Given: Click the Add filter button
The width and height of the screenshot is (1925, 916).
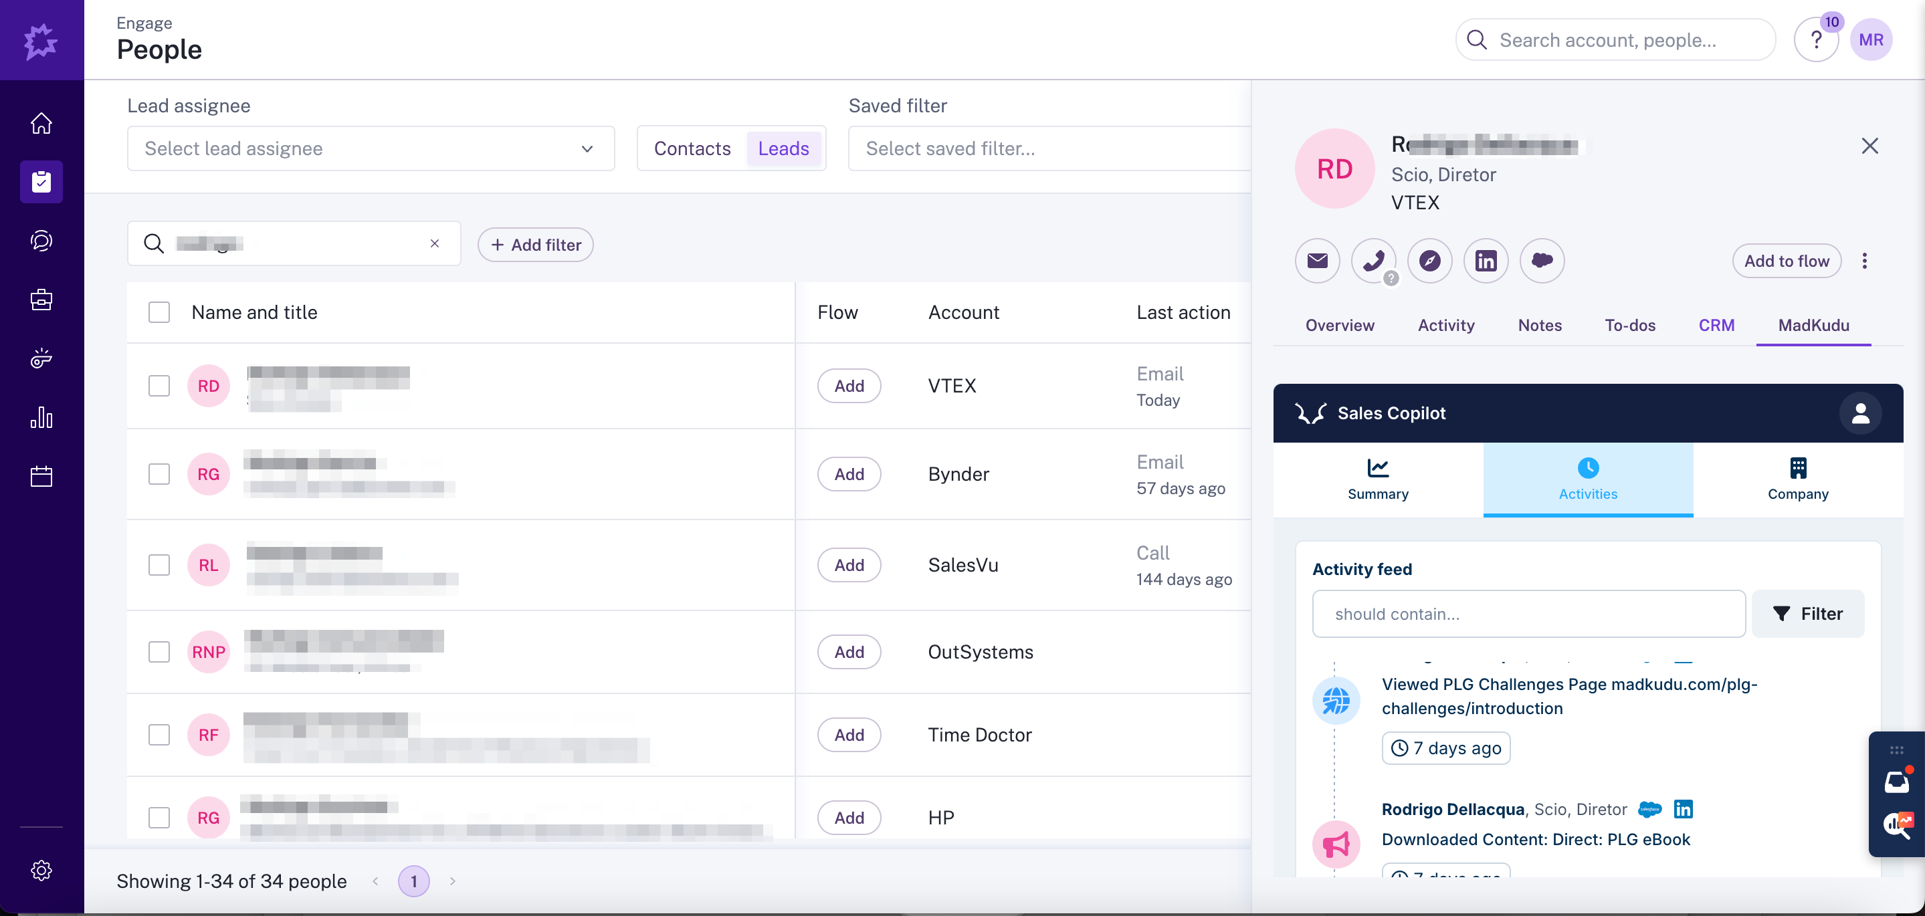Looking at the screenshot, I should pos(535,245).
